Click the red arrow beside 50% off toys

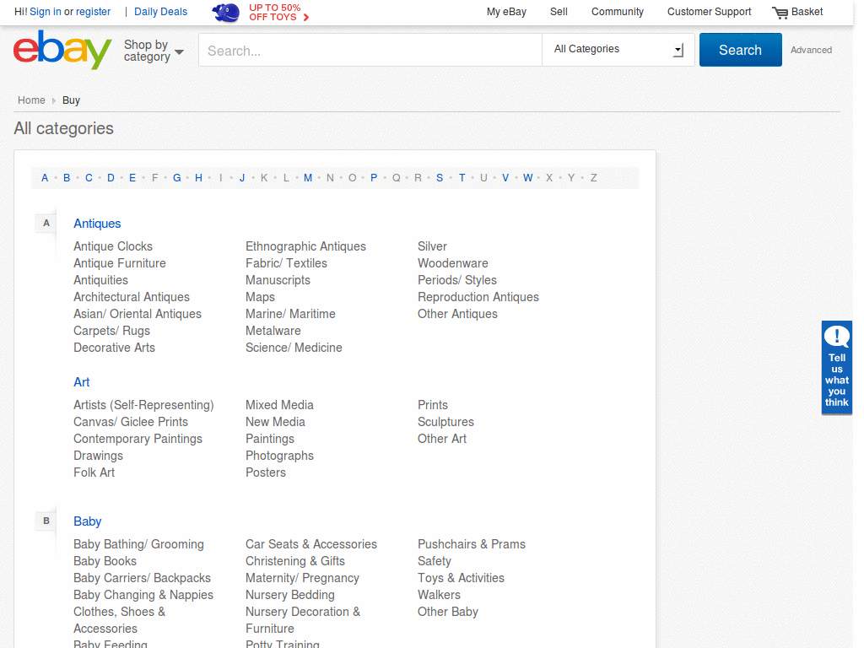[x=306, y=17]
